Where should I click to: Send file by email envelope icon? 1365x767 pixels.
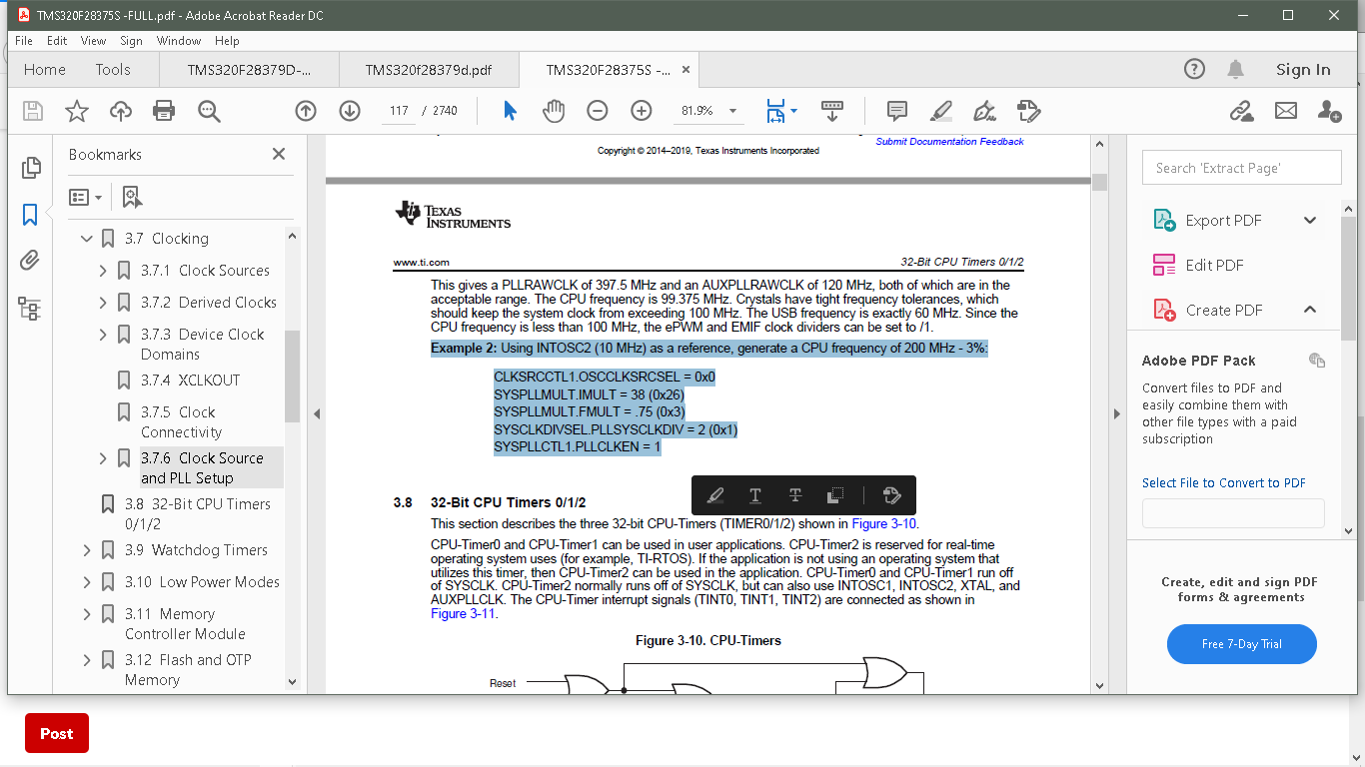(1286, 111)
